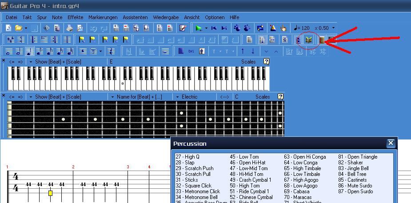
Task: Toggle loop playback
Action: click(260, 28)
